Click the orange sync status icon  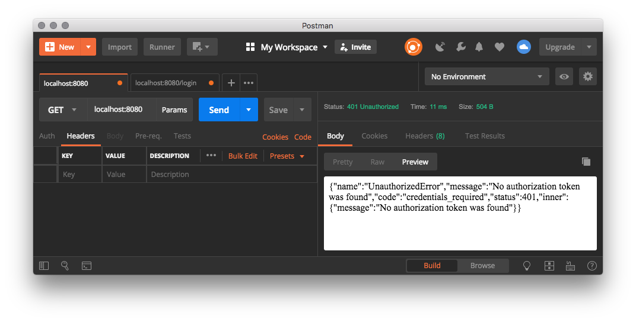tap(414, 47)
